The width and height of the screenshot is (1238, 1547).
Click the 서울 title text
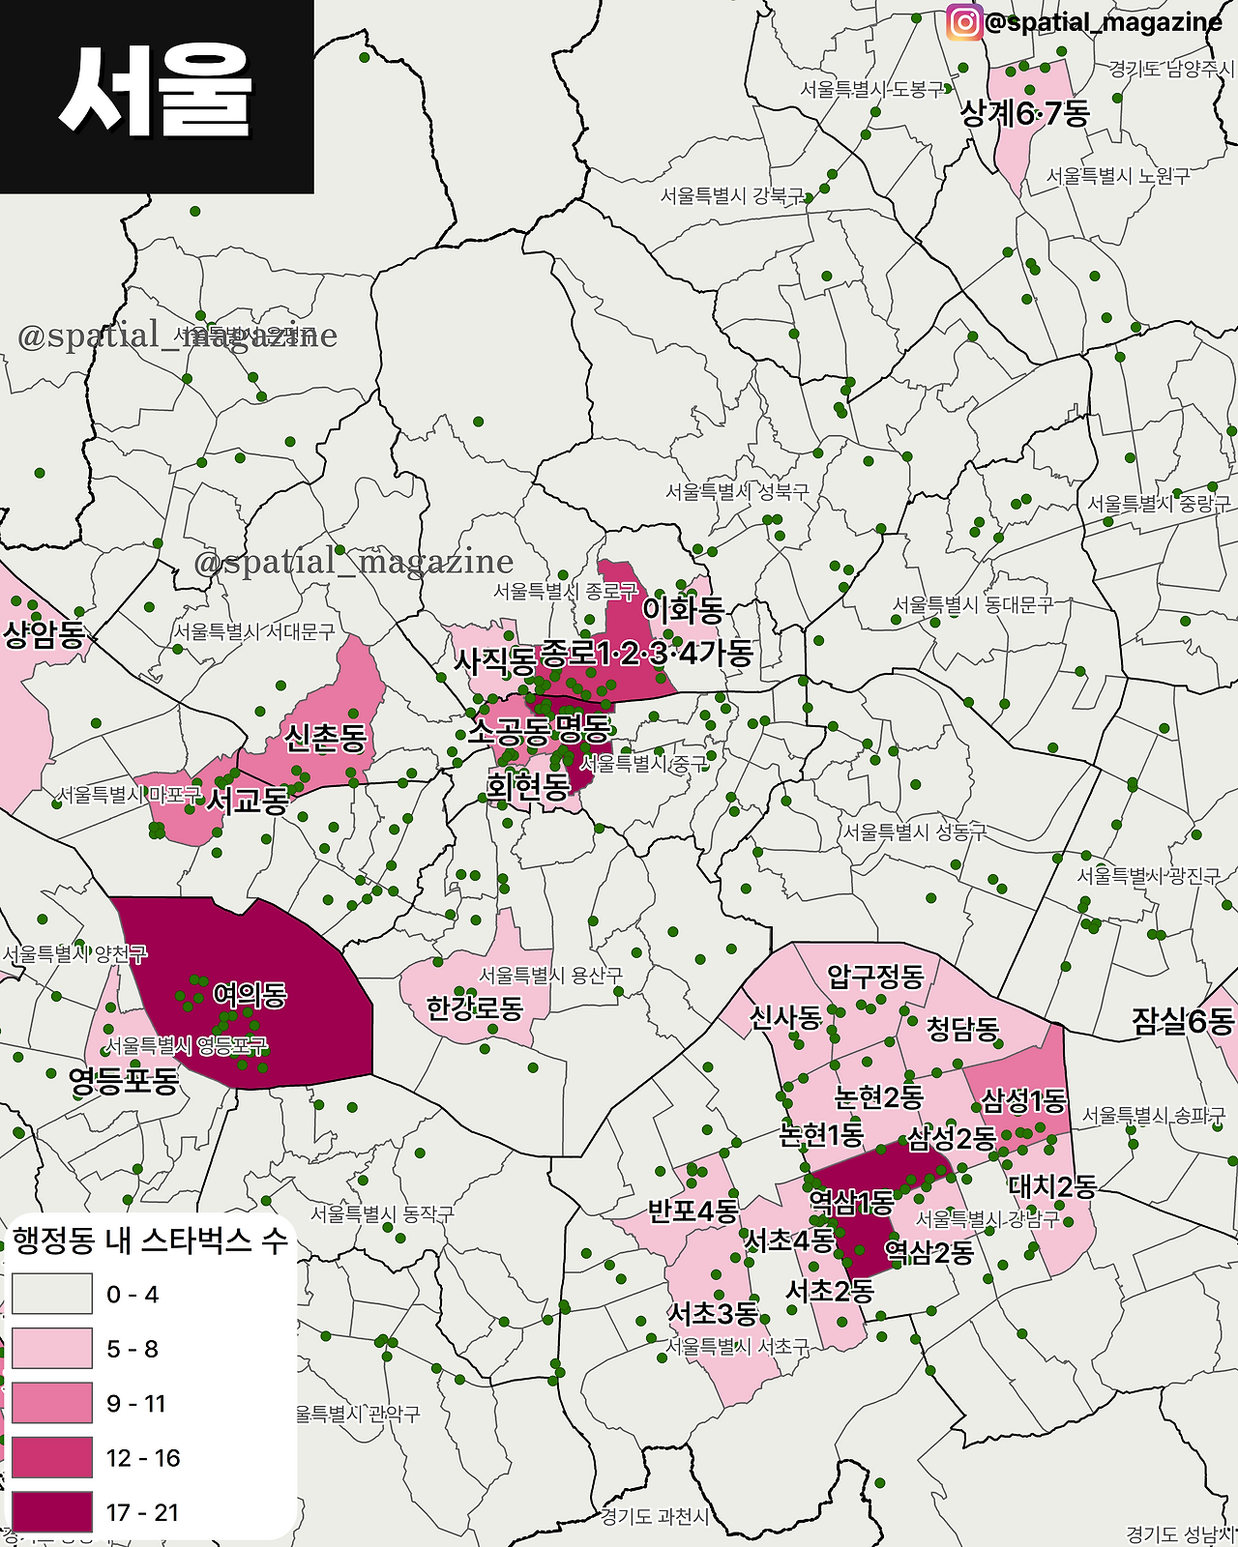tap(156, 92)
